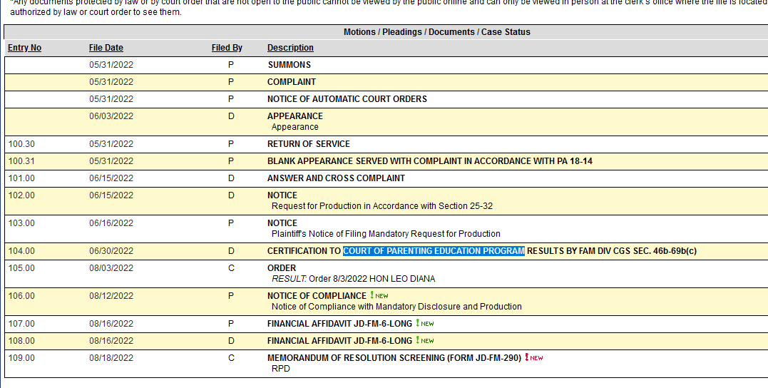Click the COMPLAINT description

[x=292, y=82]
